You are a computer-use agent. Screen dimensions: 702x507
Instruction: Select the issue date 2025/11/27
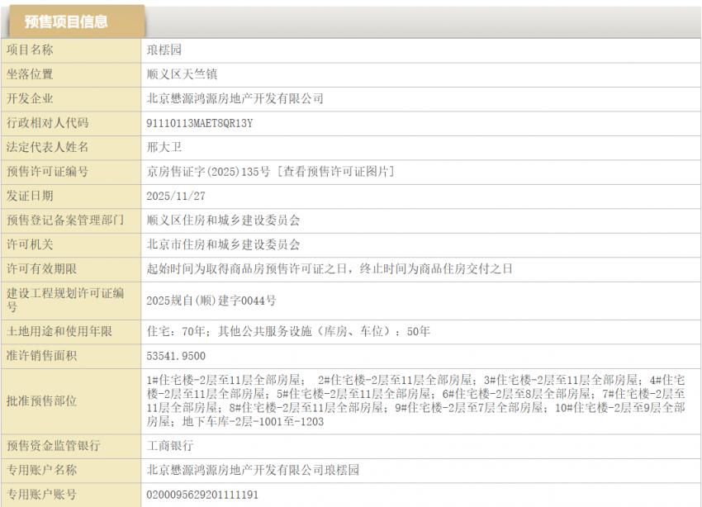pos(176,196)
